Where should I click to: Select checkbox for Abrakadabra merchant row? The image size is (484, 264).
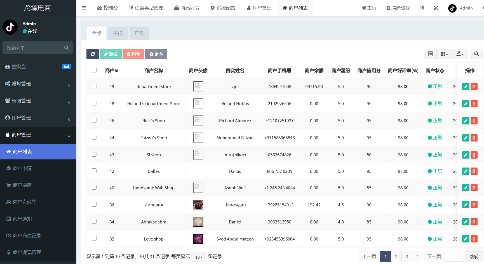click(94, 221)
